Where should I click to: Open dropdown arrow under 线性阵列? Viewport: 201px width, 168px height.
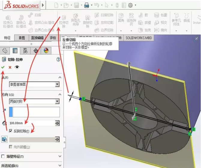[x=131, y=31]
